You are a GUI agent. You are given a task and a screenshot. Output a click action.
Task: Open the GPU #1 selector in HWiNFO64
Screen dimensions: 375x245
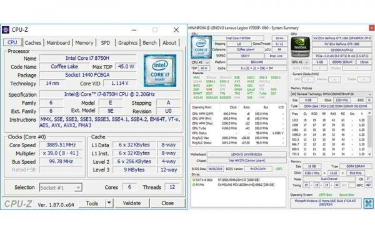tap(300, 62)
